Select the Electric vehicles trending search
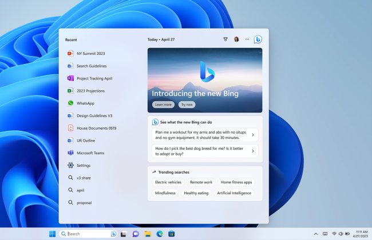This screenshot has width=372, height=240. point(168,182)
